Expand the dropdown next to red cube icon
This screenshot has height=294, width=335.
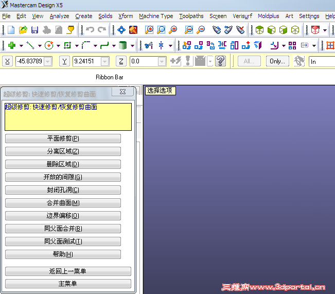[x=325, y=30]
